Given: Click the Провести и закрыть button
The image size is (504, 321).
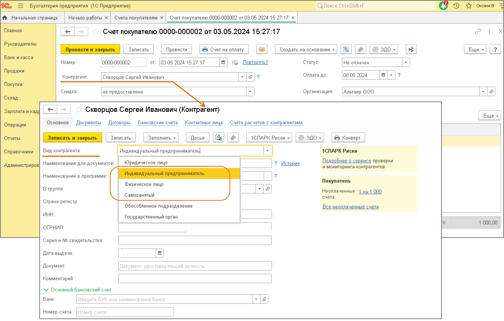Looking at the screenshot, I should 90,49.
